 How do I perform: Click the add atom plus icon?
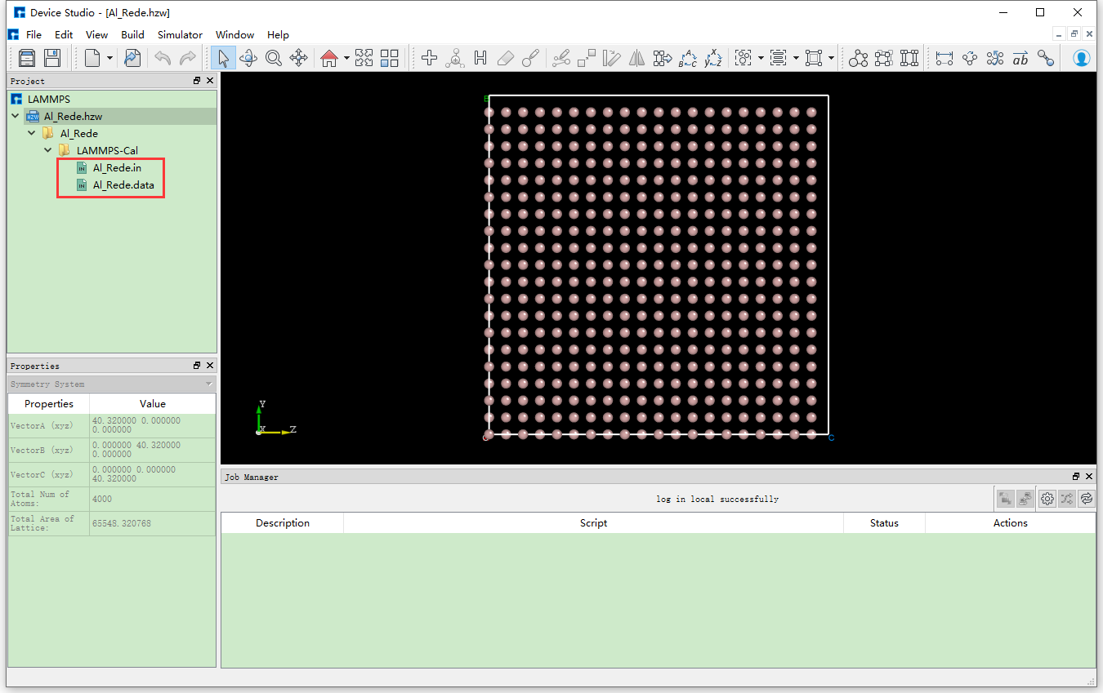(x=429, y=58)
